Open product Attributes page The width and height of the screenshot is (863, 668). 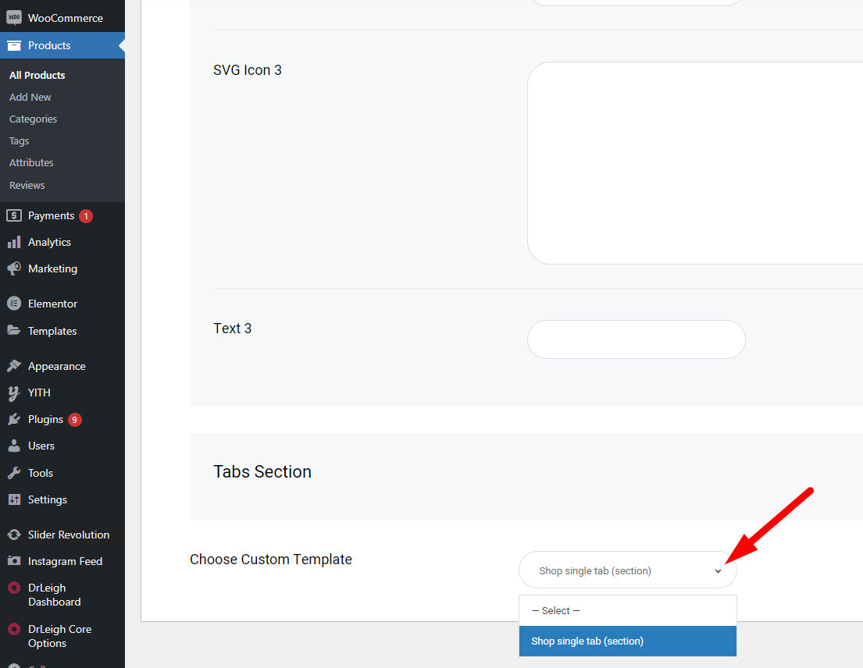click(x=31, y=163)
